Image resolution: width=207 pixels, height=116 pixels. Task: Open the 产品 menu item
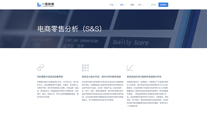[111, 5]
